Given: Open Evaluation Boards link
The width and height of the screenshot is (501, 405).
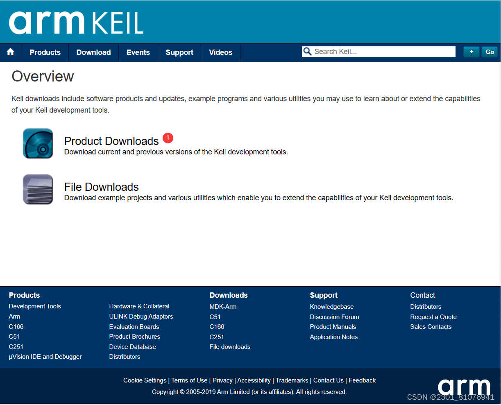Looking at the screenshot, I should click(x=134, y=327).
